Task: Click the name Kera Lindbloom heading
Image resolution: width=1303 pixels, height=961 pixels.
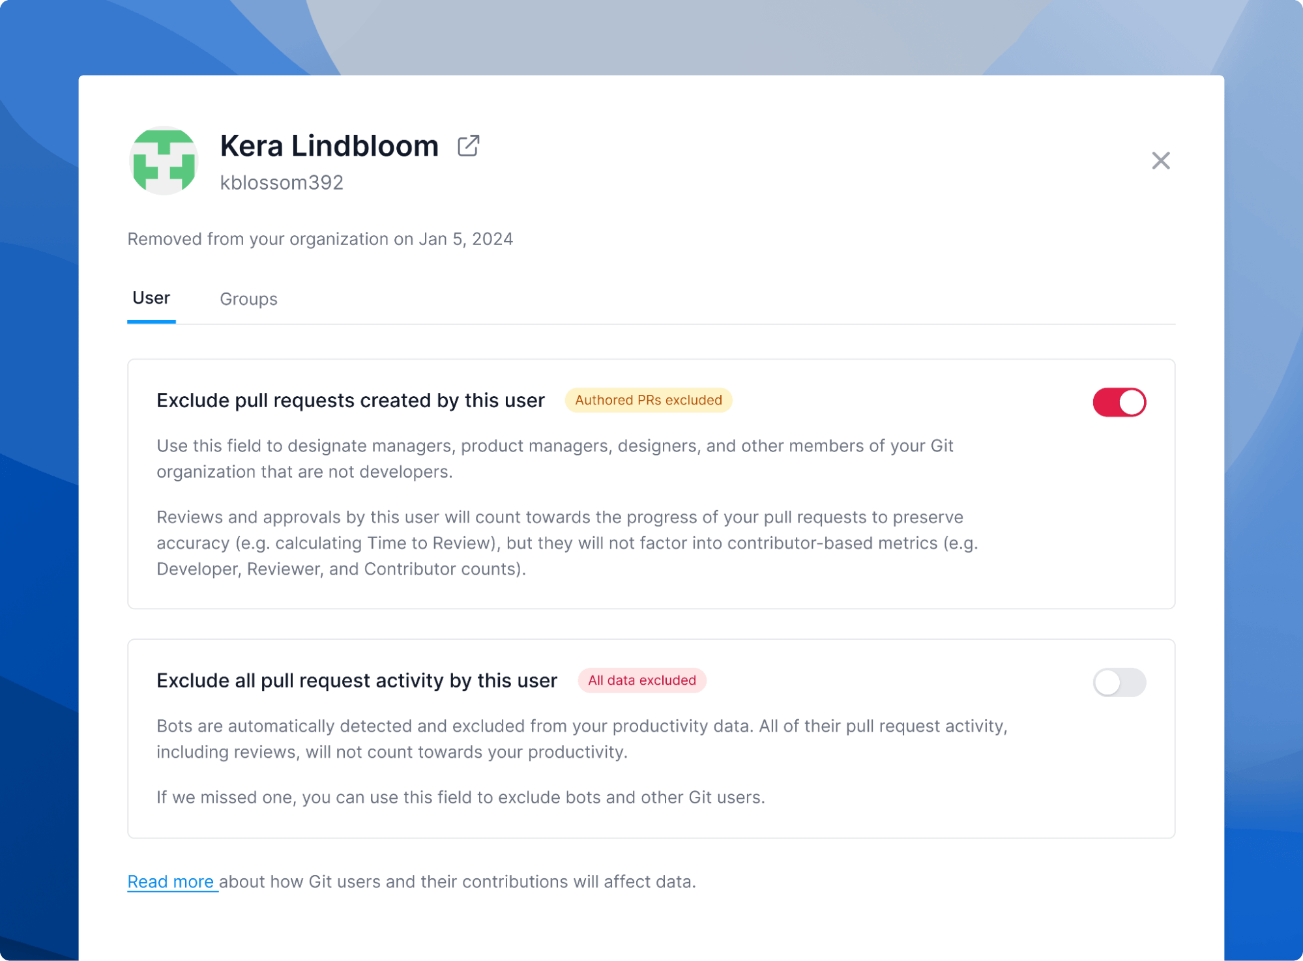Action: [329, 145]
